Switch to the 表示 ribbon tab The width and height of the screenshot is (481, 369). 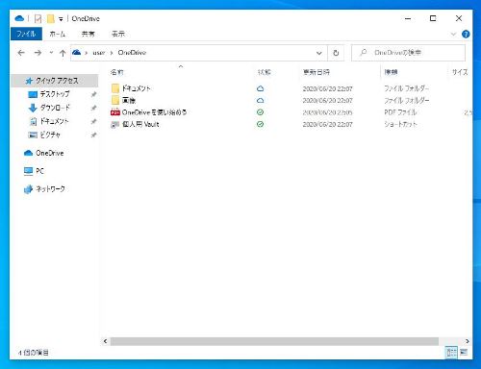pos(118,34)
